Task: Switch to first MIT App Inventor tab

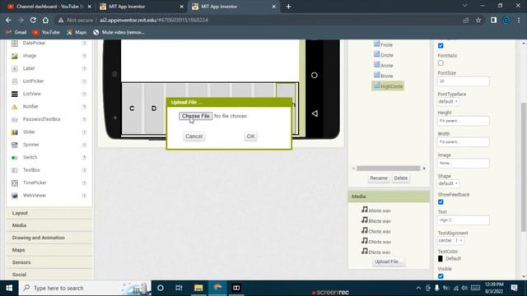Action: point(141,7)
